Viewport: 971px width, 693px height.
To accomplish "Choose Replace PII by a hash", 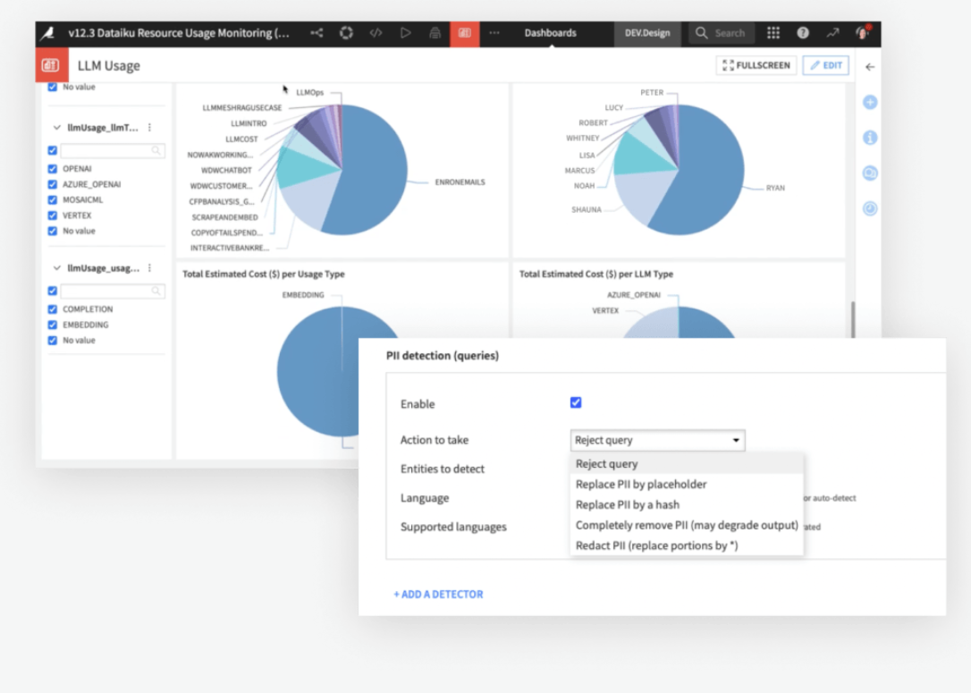I will (x=686, y=504).
